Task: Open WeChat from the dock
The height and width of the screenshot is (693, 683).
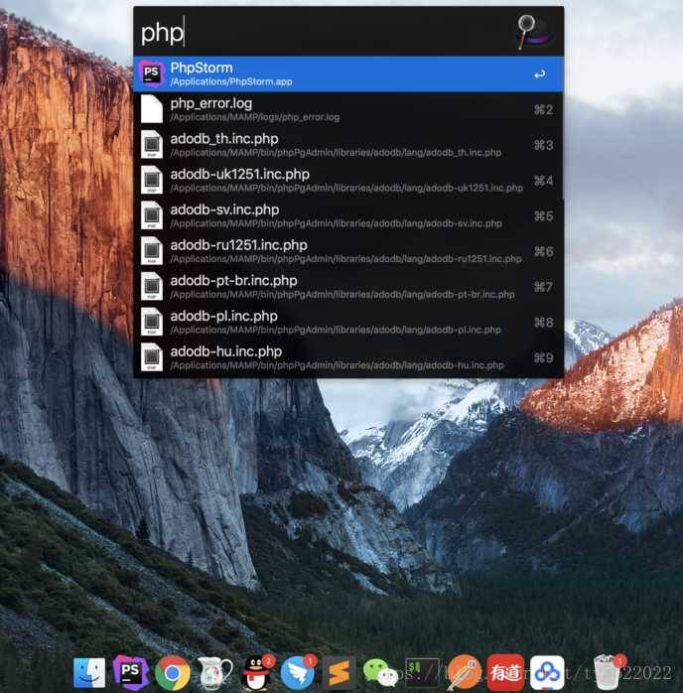Action: (x=380, y=673)
